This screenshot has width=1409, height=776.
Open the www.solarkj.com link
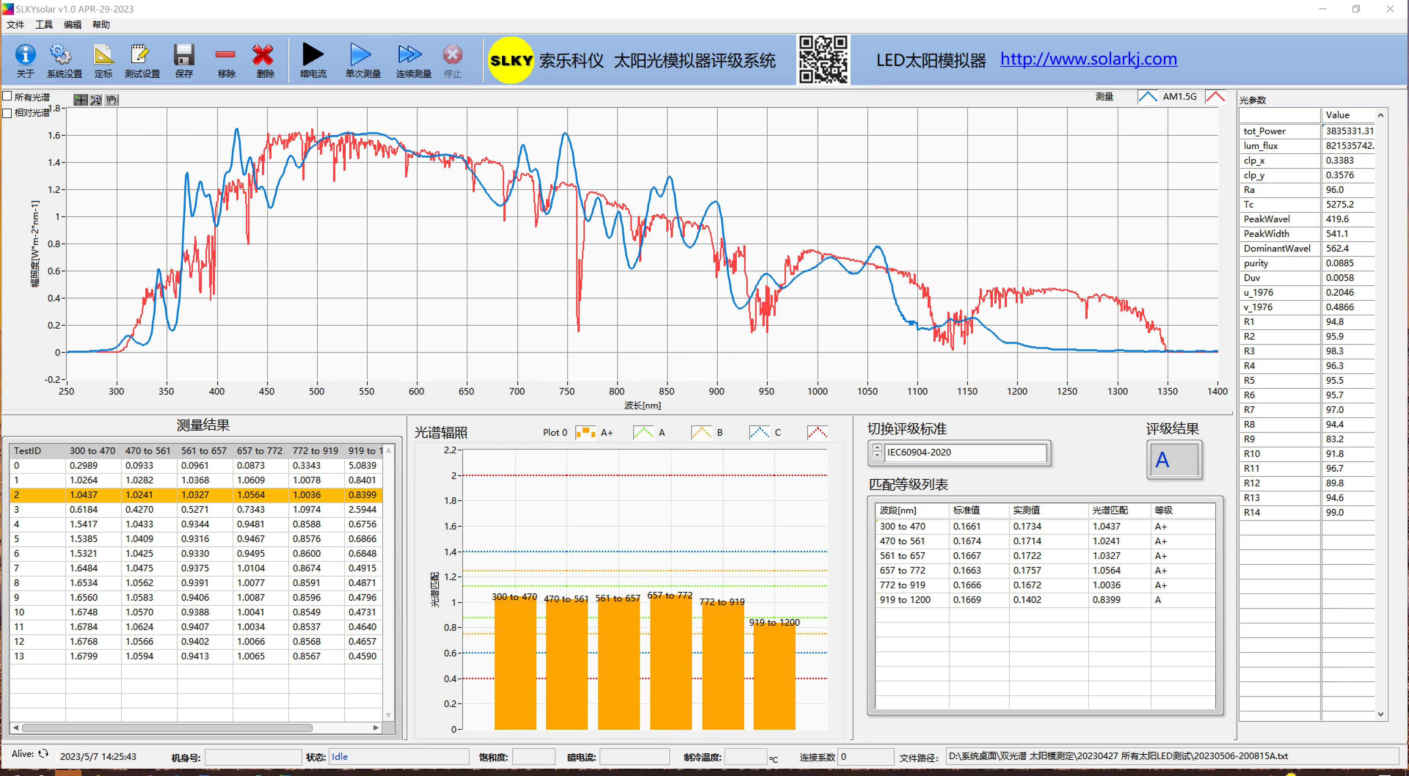click(x=1088, y=59)
